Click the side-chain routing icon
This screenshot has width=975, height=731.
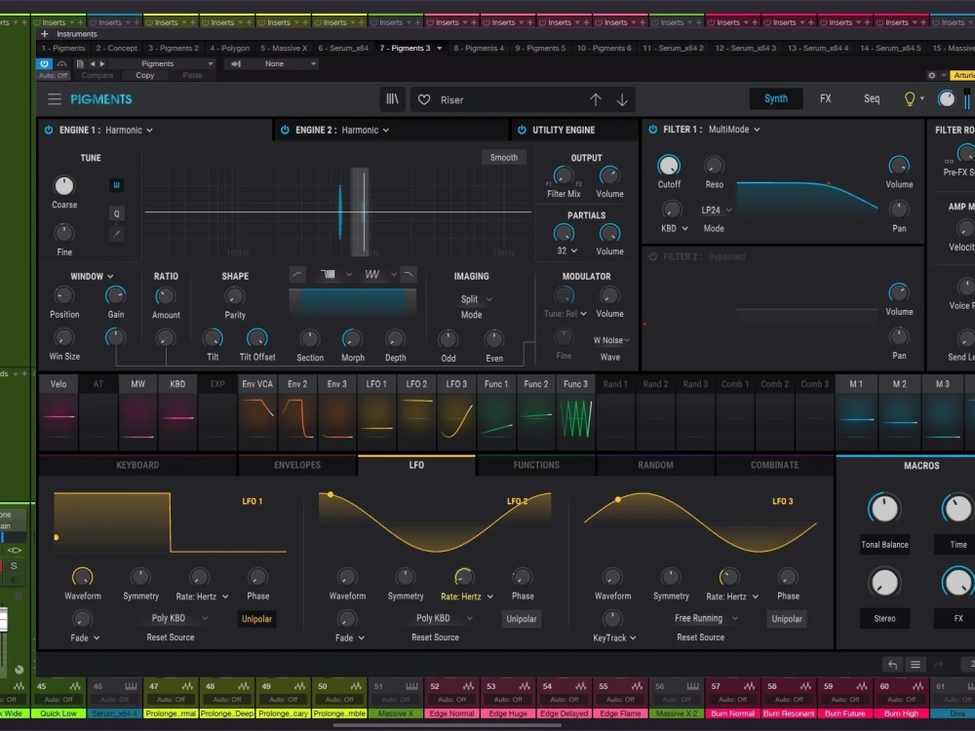pos(236,63)
